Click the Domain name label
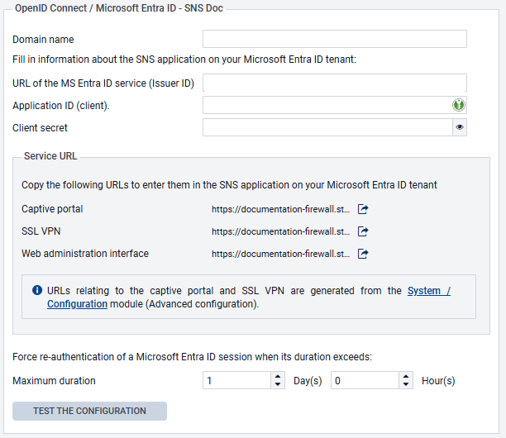Screen dimensions: 506x438 (x=43, y=40)
